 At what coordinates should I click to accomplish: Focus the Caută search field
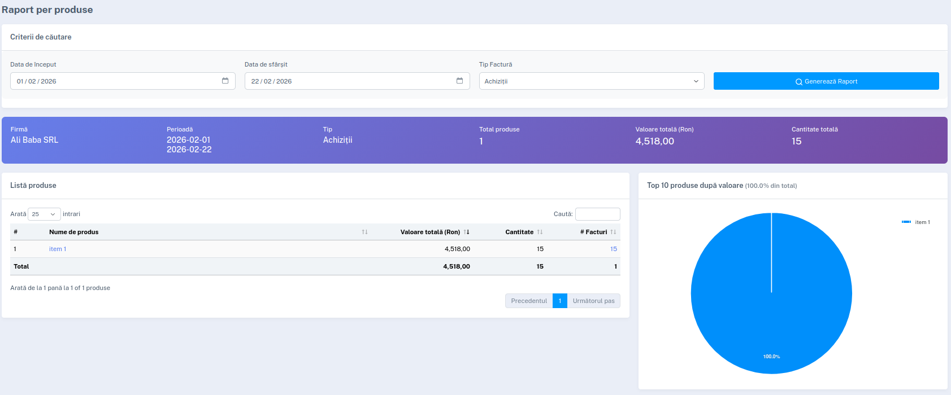coord(597,214)
